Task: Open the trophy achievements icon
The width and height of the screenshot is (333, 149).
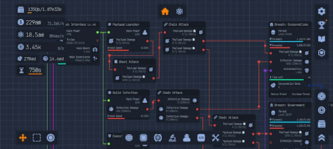Action: coord(321,25)
